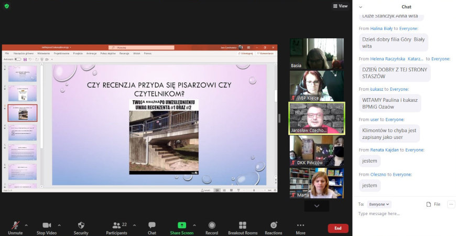Open Pokaz slajdów tab
456x236 pixels.
pyautogui.click(x=108, y=53)
